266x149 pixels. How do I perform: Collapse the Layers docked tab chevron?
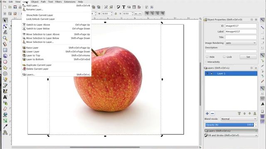tap(256, 131)
